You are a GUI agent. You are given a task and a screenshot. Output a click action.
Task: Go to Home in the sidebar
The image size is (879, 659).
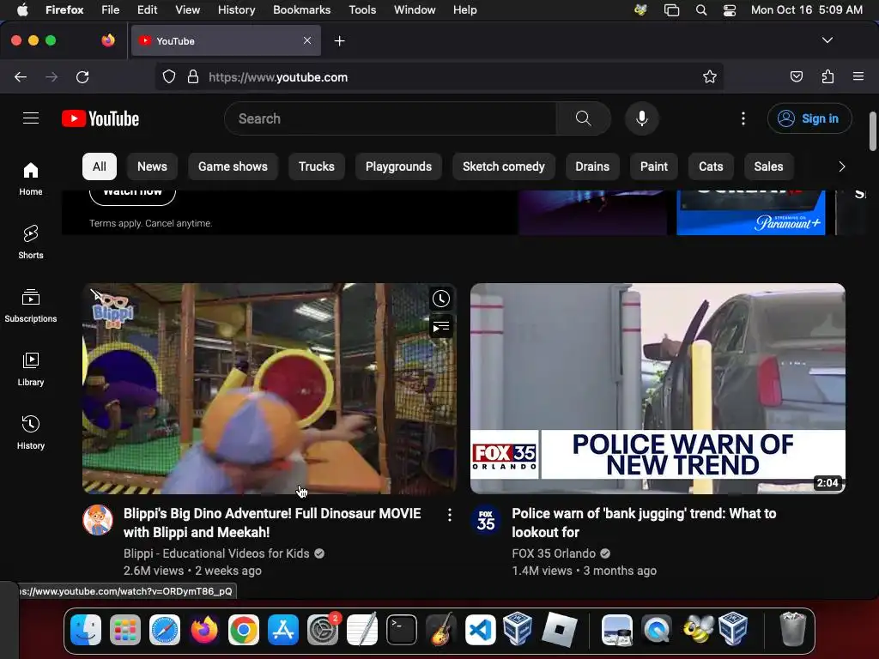(x=31, y=178)
